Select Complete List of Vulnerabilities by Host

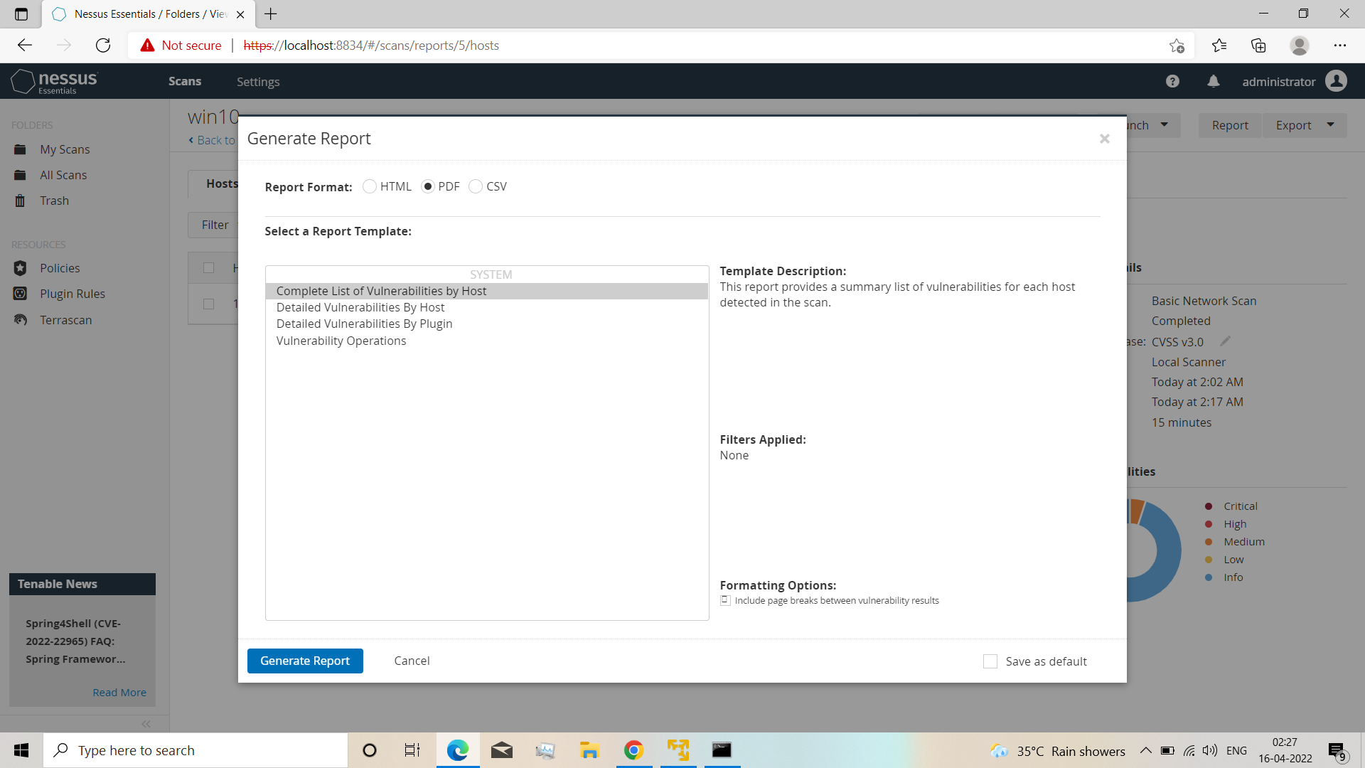(487, 291)
